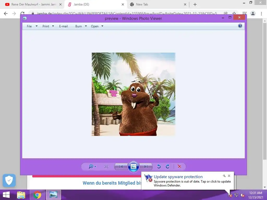Expand the Burn dropdown arrow
This screenshot has width=267, height=200.
click(x=86, y=26)
